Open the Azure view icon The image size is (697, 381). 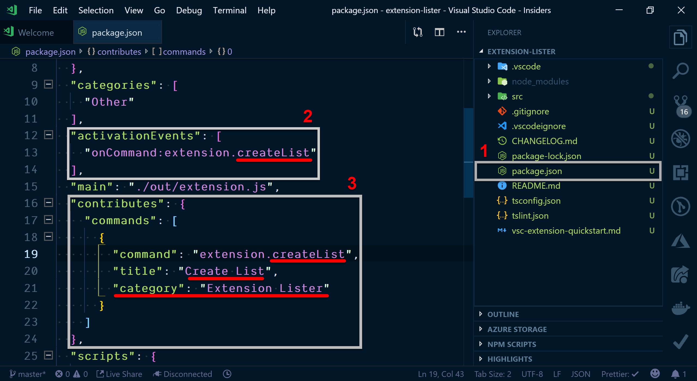[680, 240]
